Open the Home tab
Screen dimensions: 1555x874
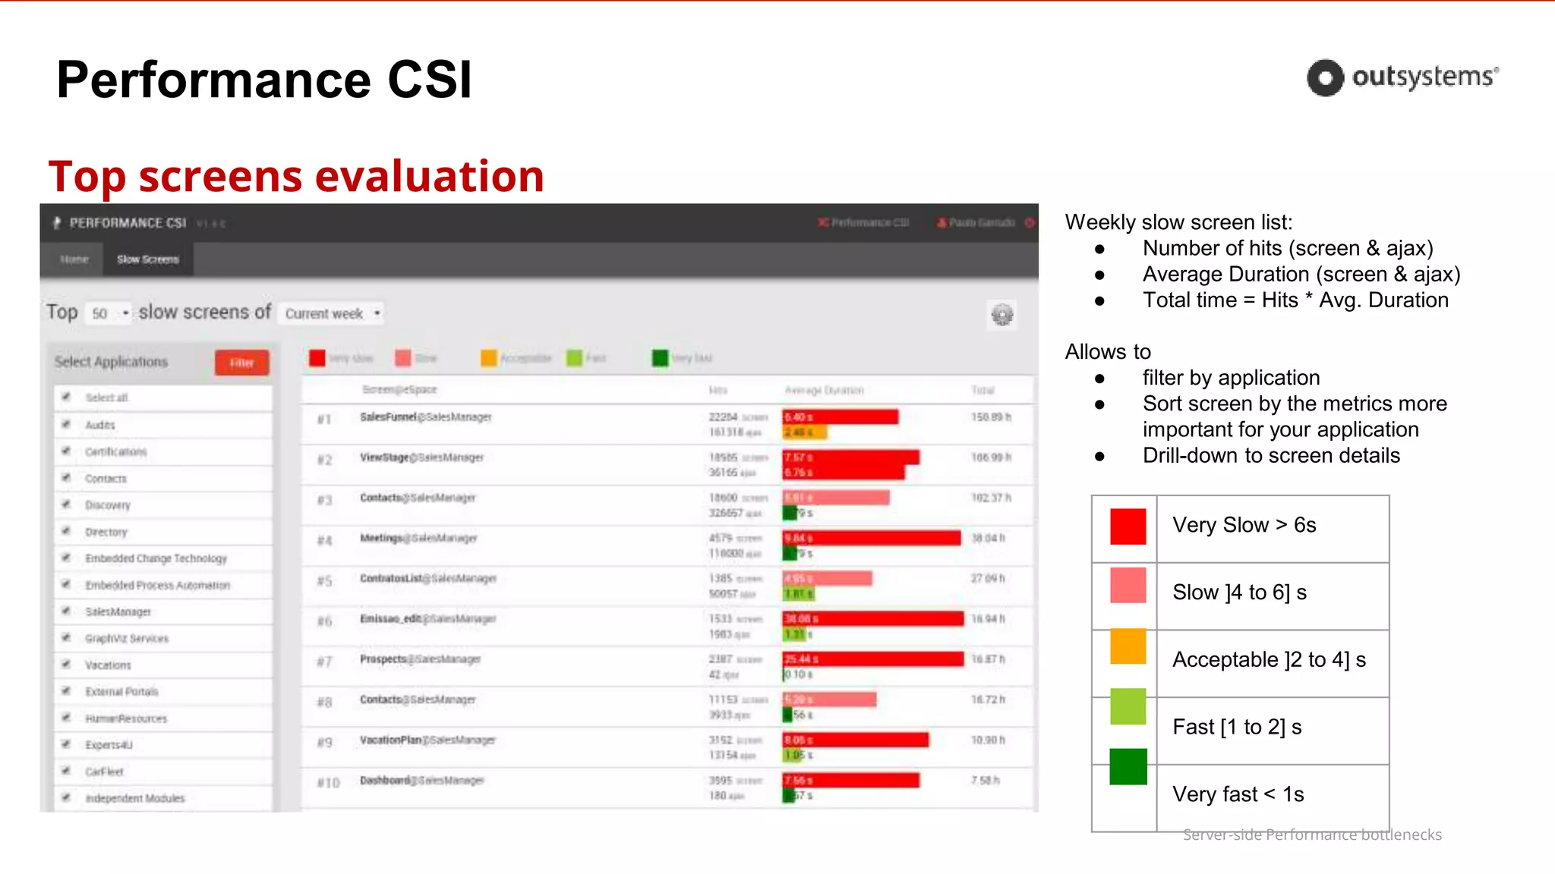(x=74, y=259)
